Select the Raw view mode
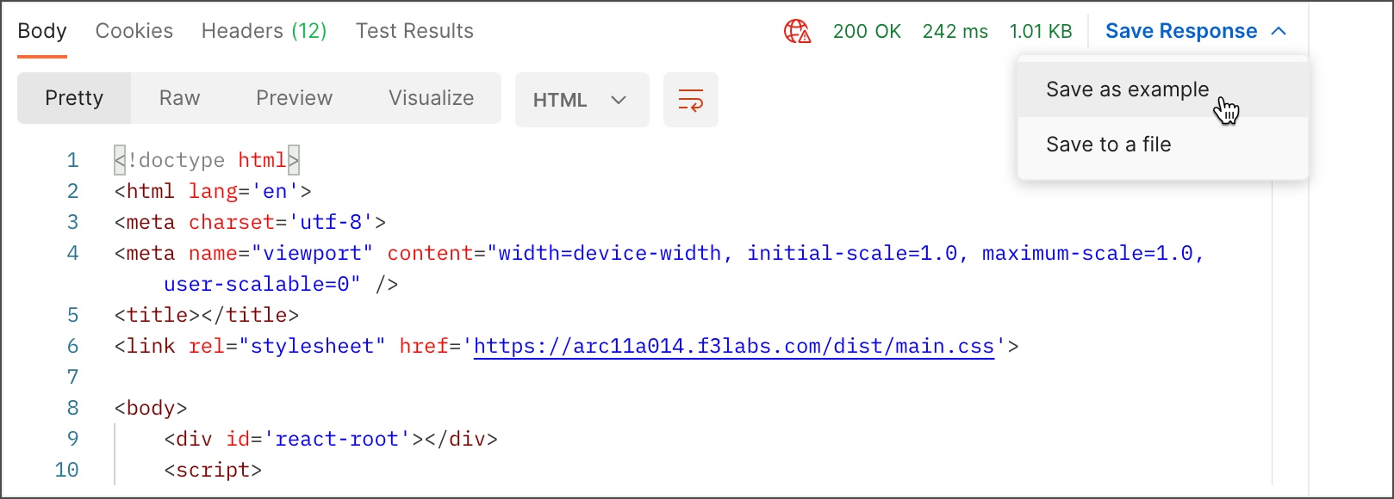Image resolution: width=1394 pixels, height=499 pixels. coord(179,98)
